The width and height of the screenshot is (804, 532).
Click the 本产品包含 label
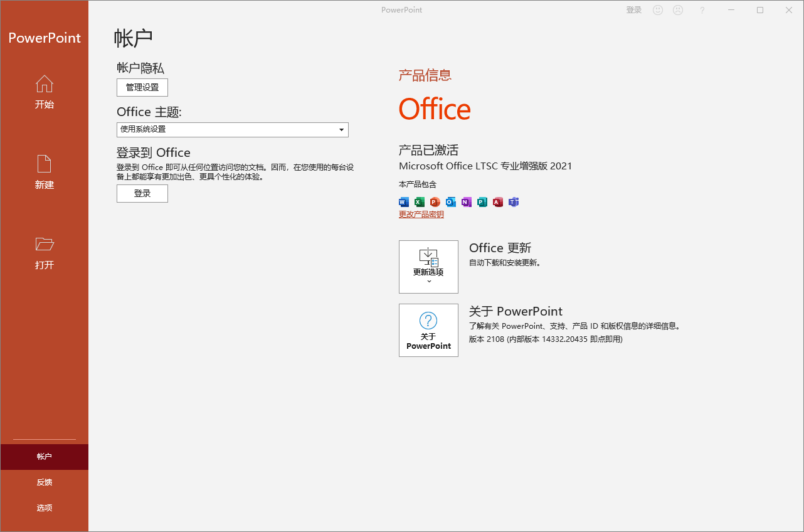tap(418, 184)
